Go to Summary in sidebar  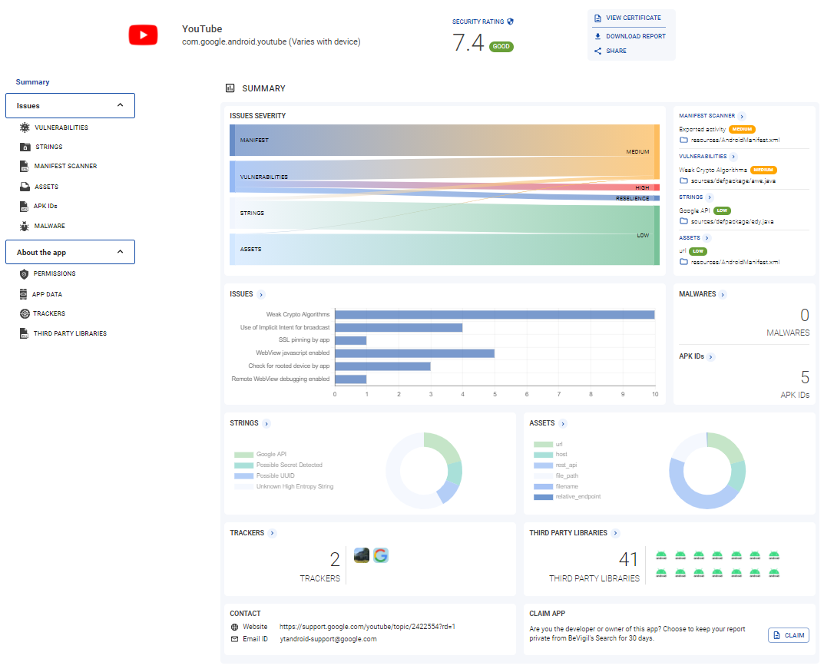tap(32, 82)
